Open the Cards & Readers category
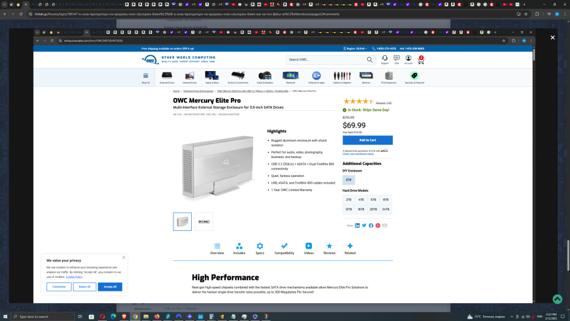The width and height of the screenshot is (570, 321). pyautogui.click(x=265, y=77)
